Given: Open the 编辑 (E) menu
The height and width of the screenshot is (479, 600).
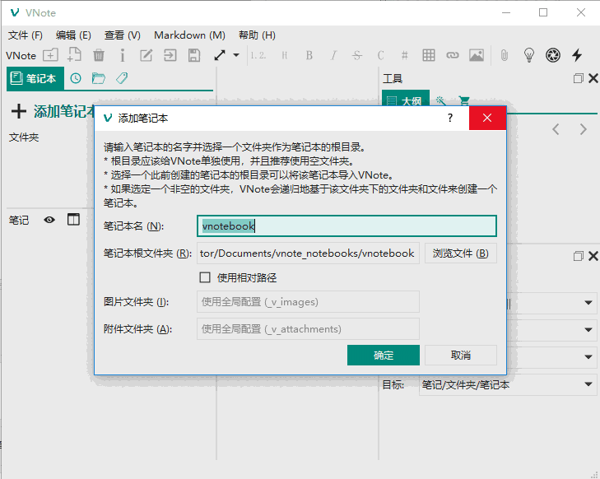Looking at the screenshot, I should (73, 35).
